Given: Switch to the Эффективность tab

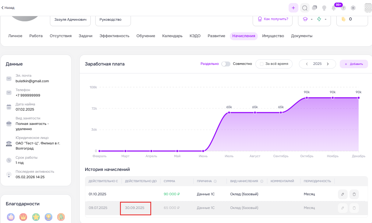Looking at the screenshot, I should 114,36.
